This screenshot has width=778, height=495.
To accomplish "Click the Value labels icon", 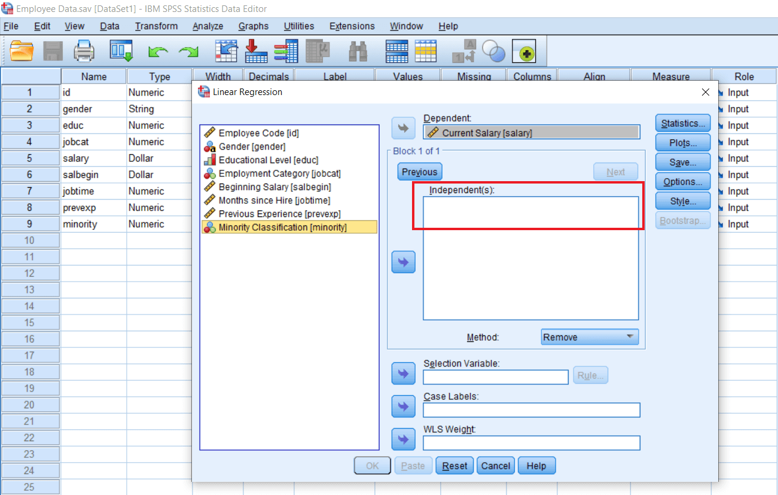I will (x=464, y=51).
